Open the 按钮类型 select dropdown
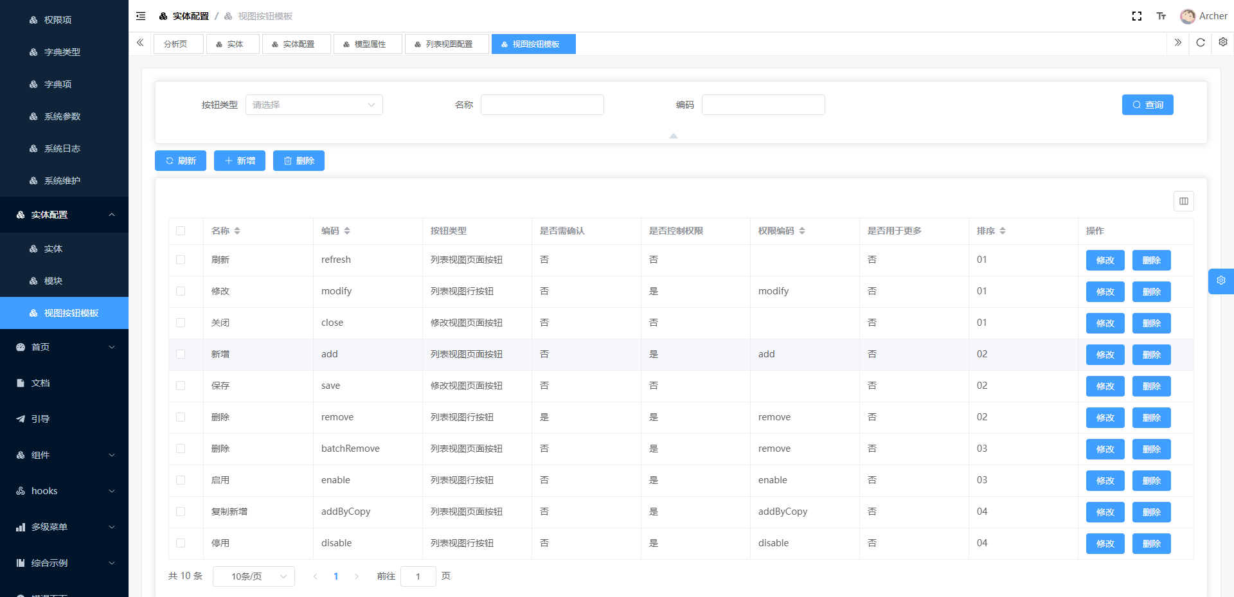1234x597 pixels. [x=314, y=105]
